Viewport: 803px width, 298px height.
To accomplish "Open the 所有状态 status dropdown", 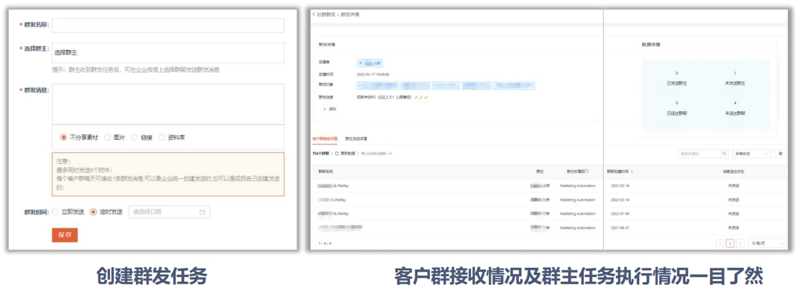I will click(x=752, y=154).
